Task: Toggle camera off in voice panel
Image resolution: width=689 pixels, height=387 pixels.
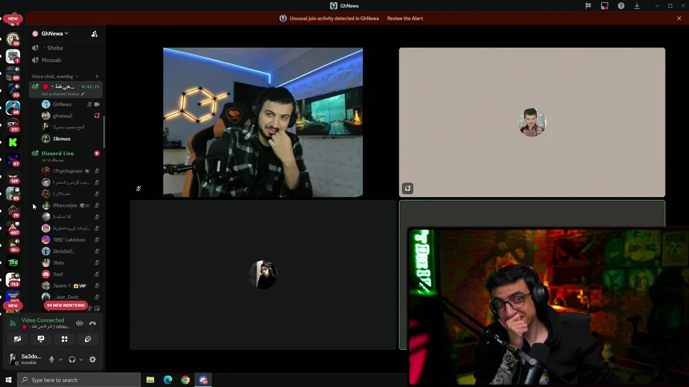Action: [17, 339]
